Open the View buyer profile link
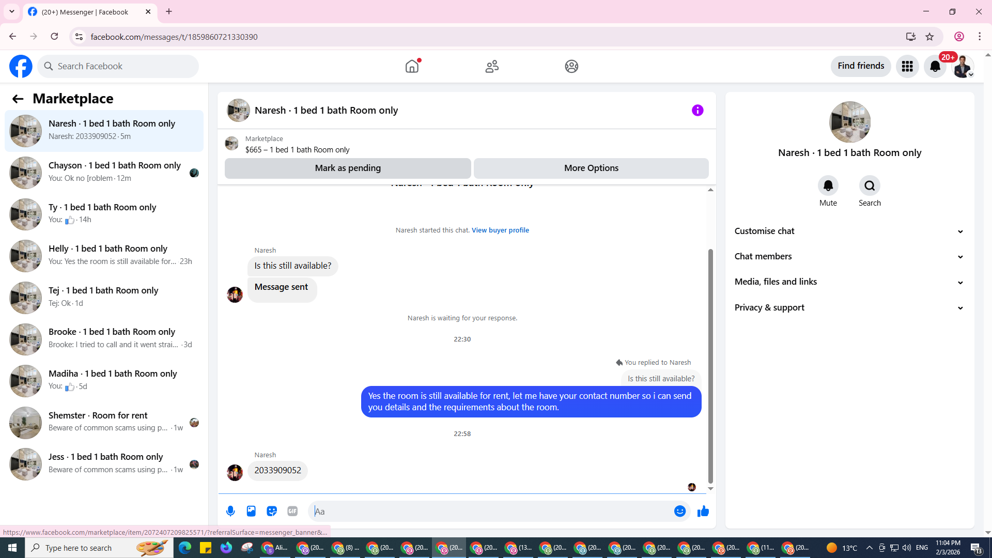The height and width of the screenshot is (558, 992). 500,230
